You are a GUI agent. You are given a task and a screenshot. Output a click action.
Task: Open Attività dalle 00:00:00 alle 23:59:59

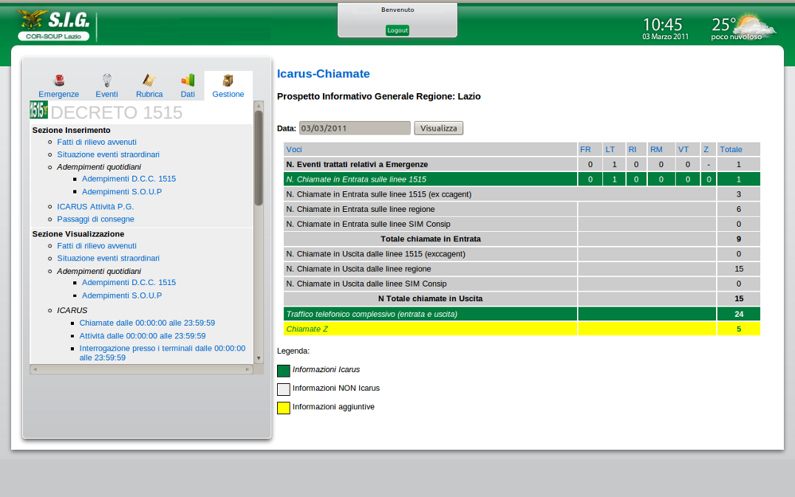143,337
